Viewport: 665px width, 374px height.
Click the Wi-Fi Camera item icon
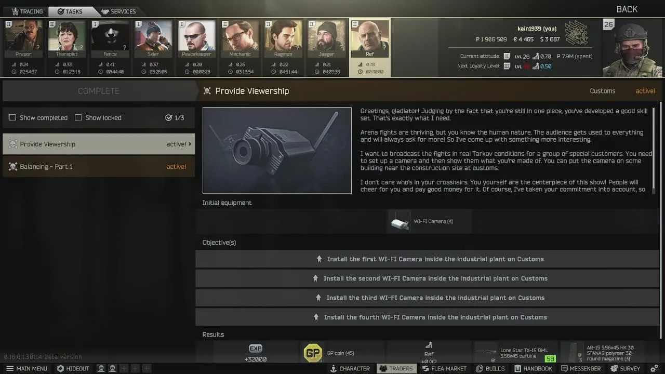pyautogui.click(x=399, y=222)
